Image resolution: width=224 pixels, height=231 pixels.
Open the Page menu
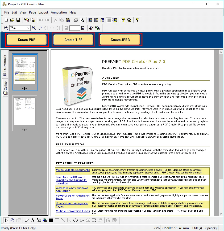(32, 12)
